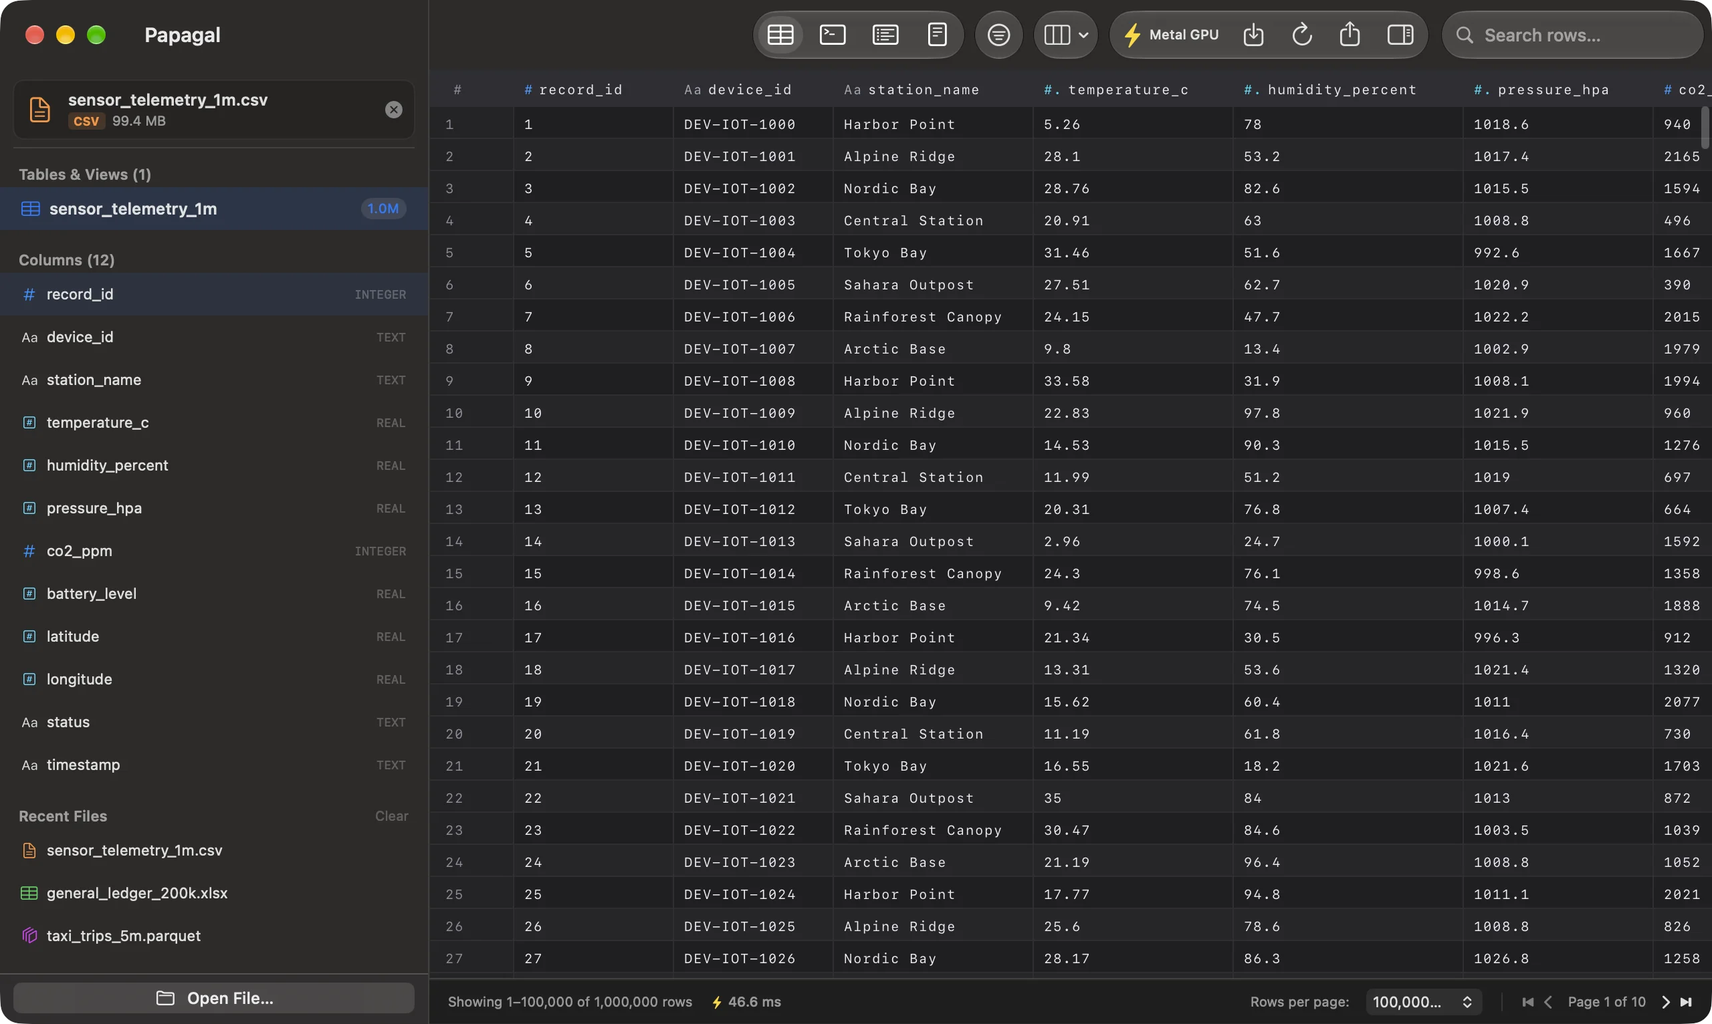Image resolution: width=1712 pixels, height=1024 pixels.
Task: Sort by humidity_percent column header
Action: (x=1348, y=89)
